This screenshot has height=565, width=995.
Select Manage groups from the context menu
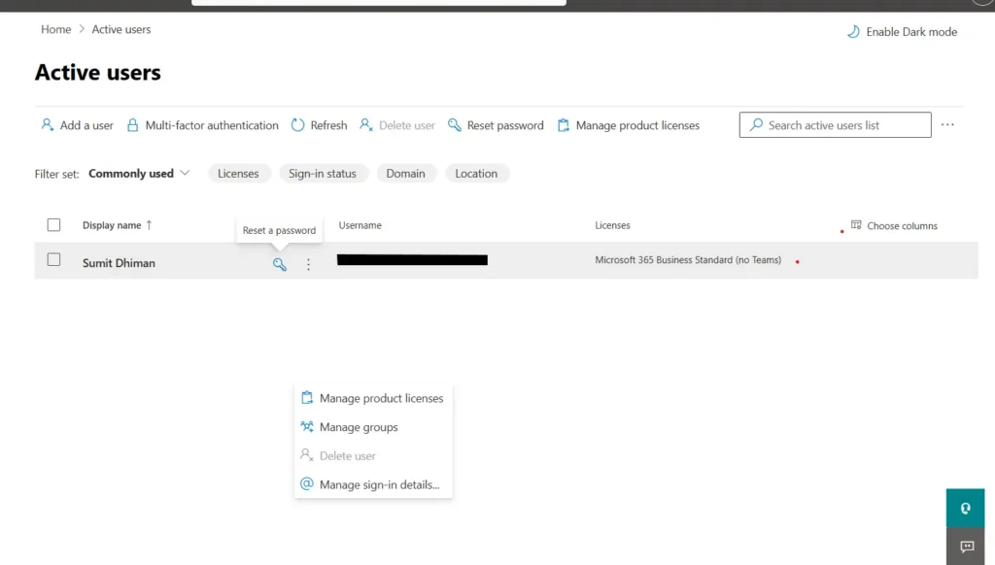point(357,427)
